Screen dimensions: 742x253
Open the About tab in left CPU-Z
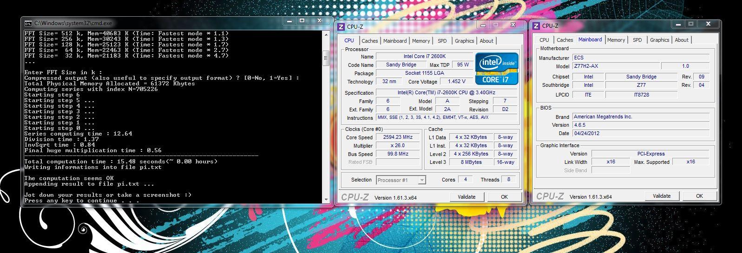tap(486, 41)
